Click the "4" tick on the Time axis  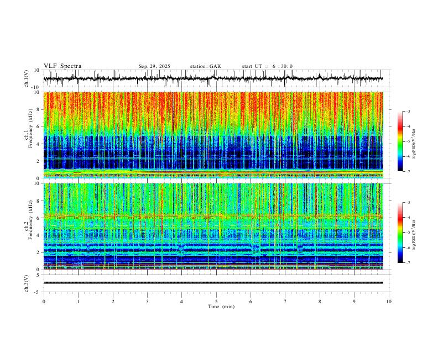pos(181,302)
